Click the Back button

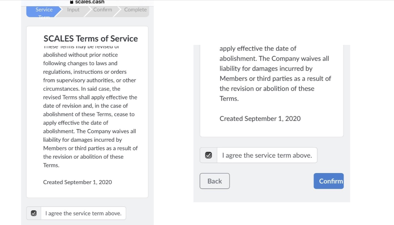tap(215, 181)
